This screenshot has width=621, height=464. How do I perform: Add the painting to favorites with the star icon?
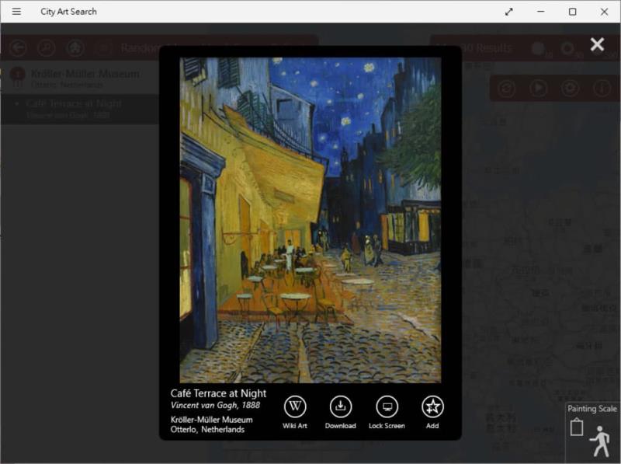pyautogui.click(x=432, y=407)
